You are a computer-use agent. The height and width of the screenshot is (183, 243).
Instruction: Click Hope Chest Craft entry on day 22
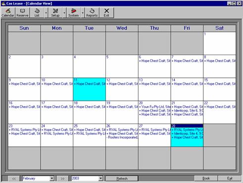click(220, 107)
